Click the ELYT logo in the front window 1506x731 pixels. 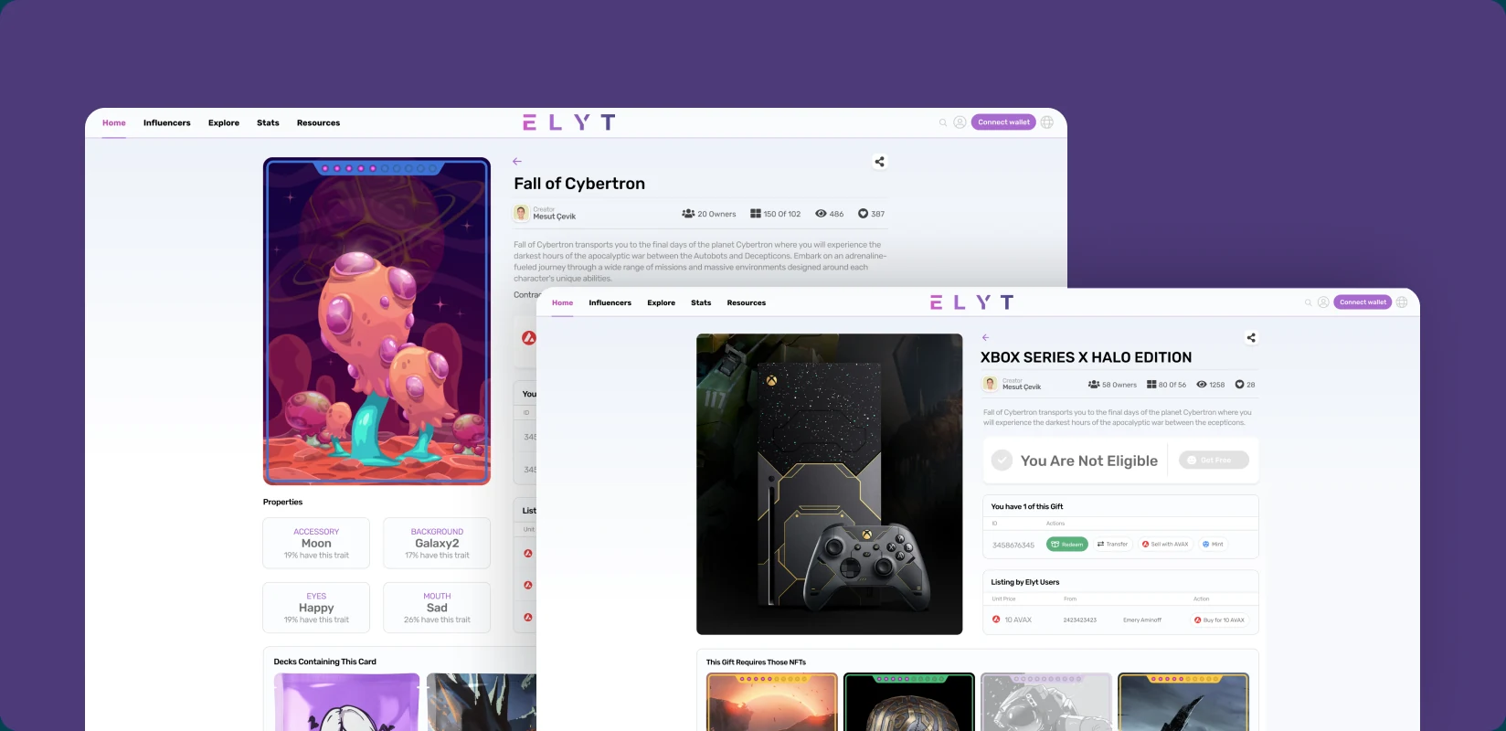971,302
